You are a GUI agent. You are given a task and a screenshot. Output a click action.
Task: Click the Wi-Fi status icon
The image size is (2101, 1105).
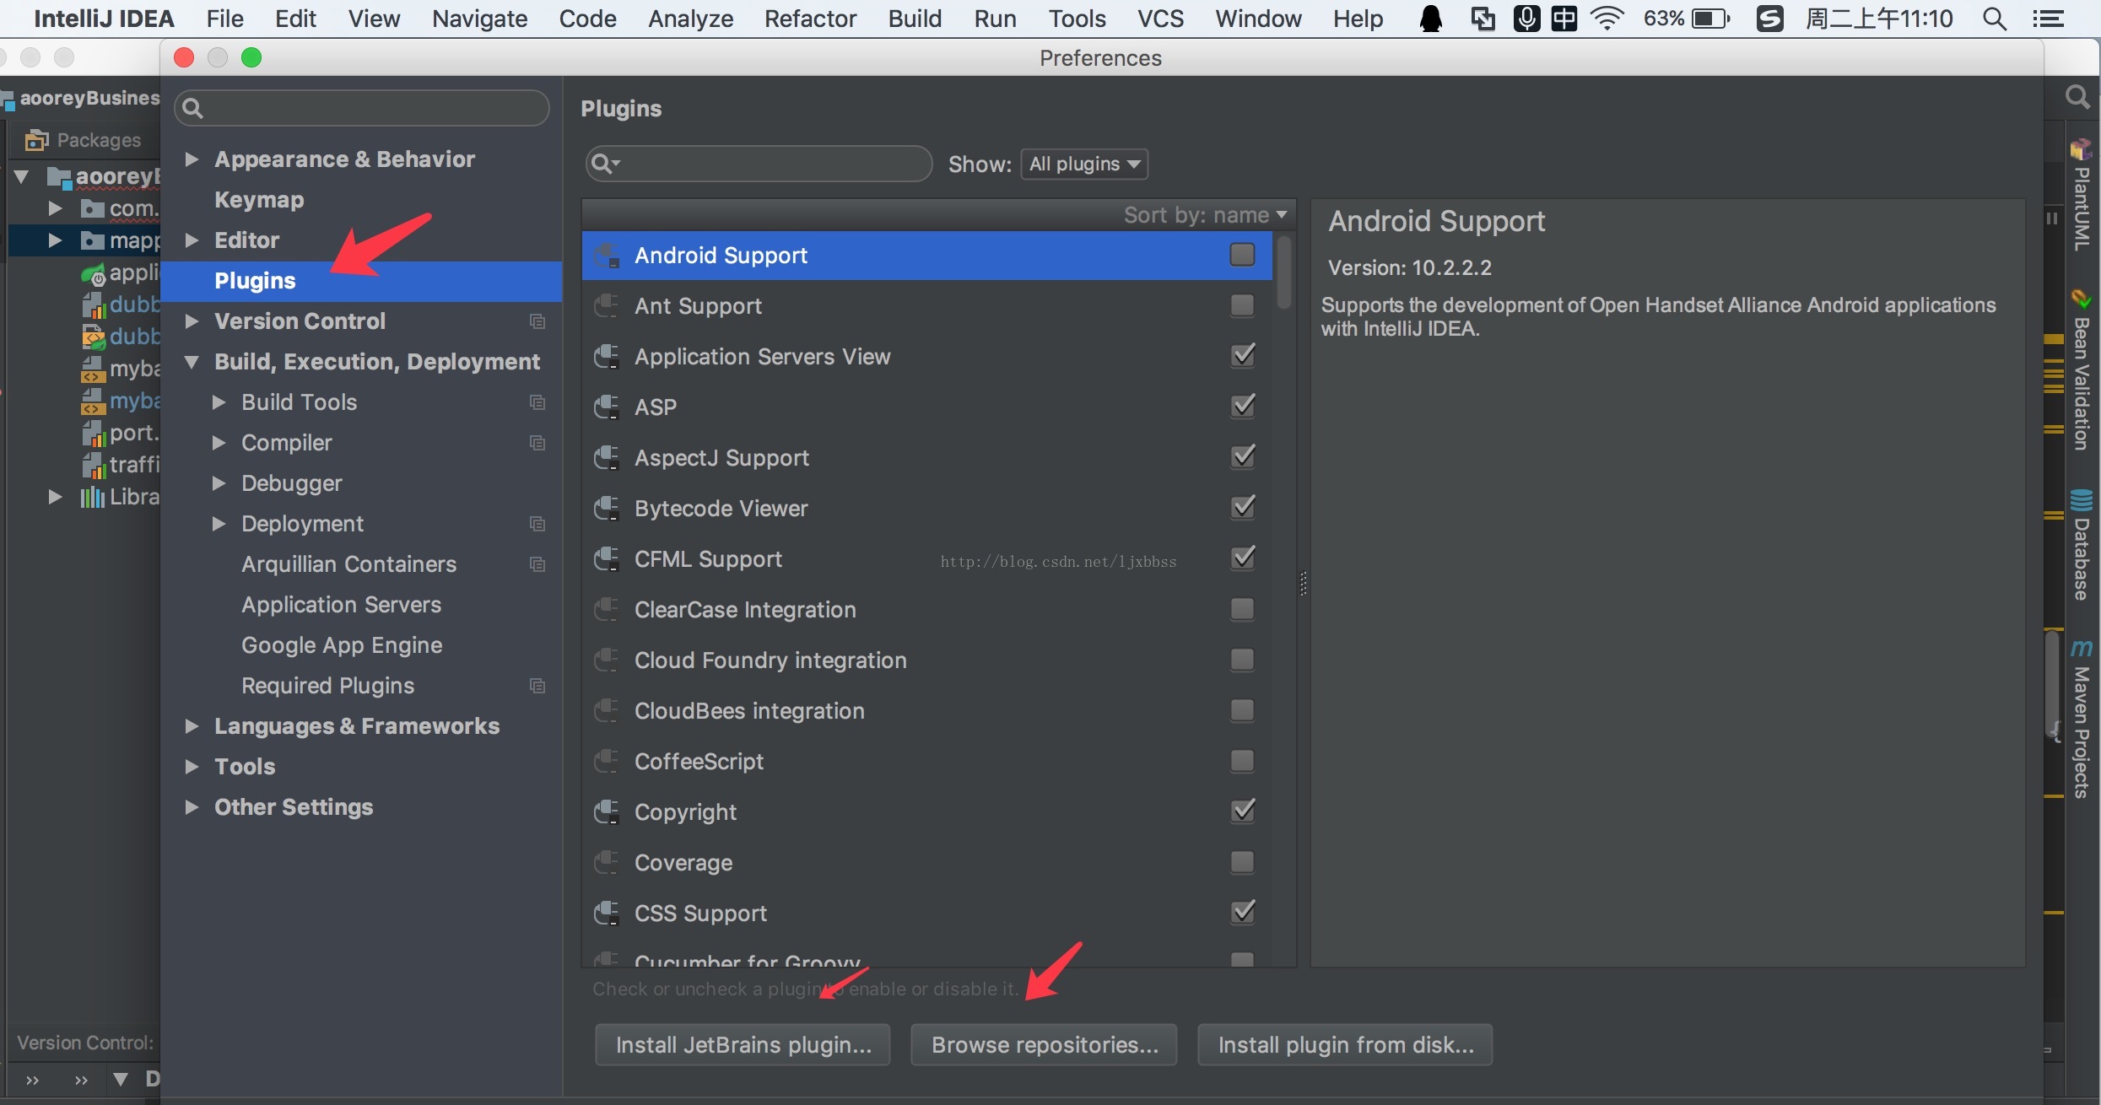[1608, 19]
